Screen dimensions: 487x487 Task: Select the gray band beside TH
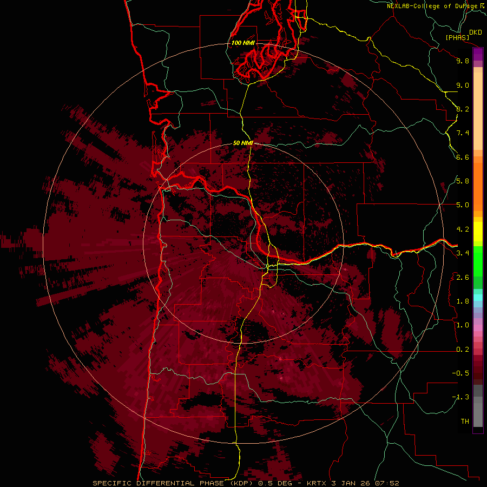(x=478, y=414)
